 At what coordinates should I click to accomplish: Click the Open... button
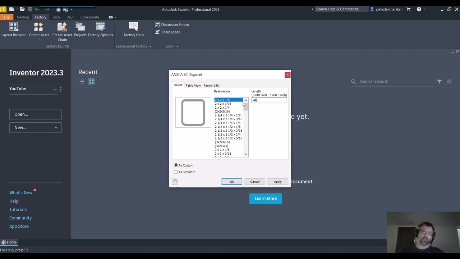click(x=35, y=114)
